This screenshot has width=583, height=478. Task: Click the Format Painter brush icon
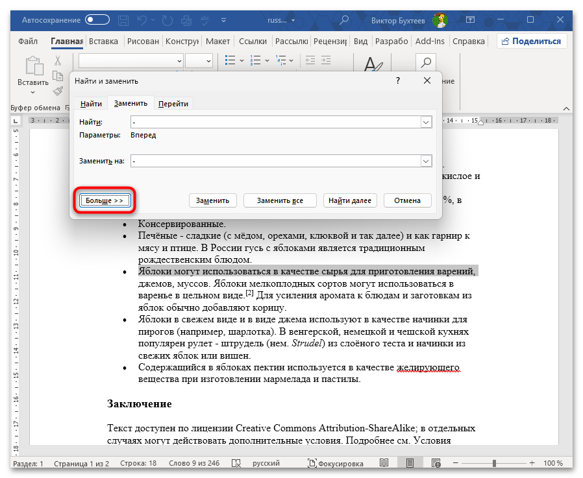[x=58, y=90]
